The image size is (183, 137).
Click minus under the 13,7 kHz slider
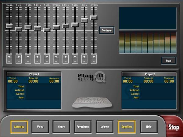[94, 61]
